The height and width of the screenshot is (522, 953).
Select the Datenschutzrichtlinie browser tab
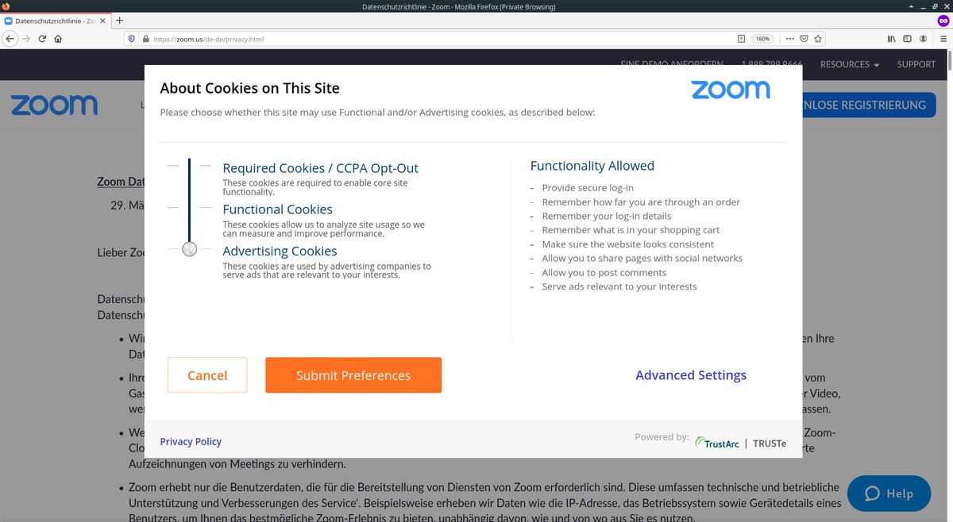pos(53,20)
